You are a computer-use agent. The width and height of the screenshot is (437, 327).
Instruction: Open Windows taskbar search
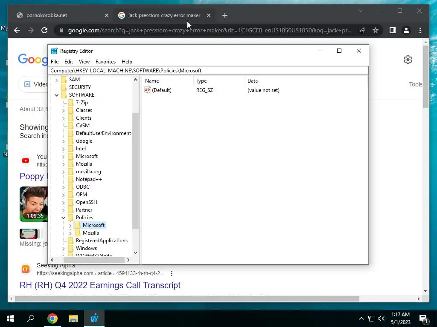pos(31,318)
